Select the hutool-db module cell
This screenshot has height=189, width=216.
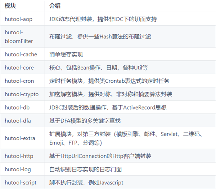[17, 107]
